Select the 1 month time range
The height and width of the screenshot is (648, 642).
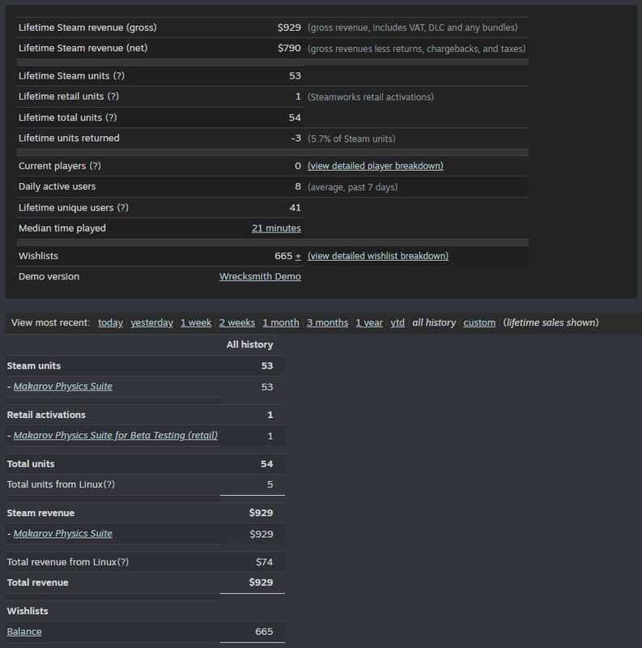pos(281,322)
